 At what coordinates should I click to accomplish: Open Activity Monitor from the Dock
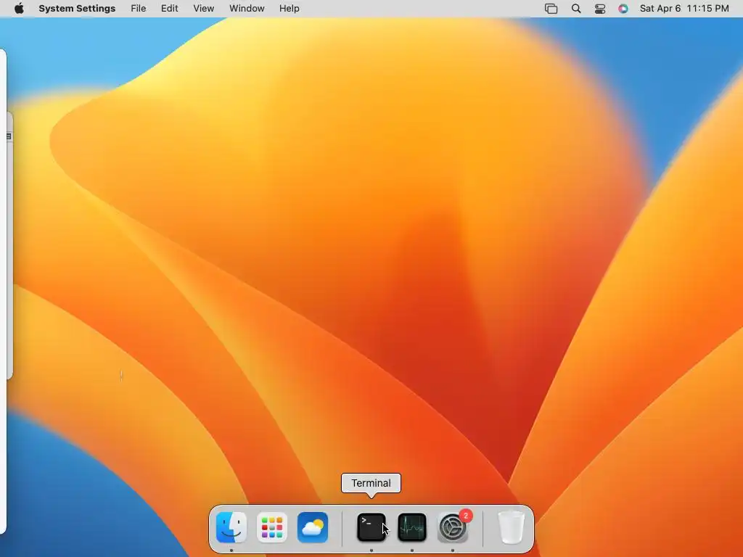(x=412, y=527)
